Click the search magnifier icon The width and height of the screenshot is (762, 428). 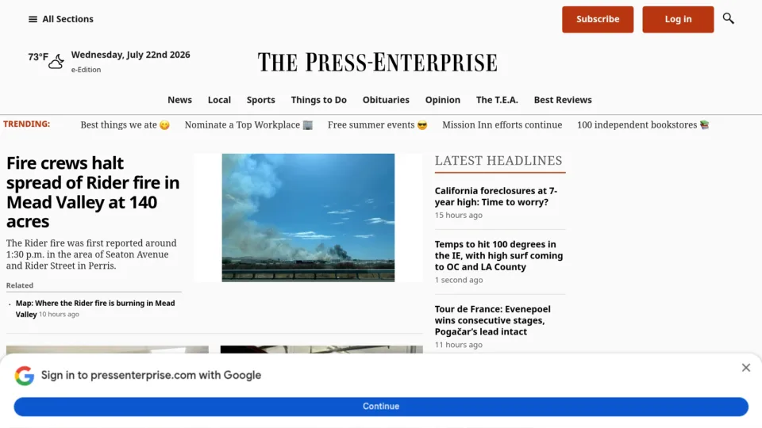click(x=728, y=19)
